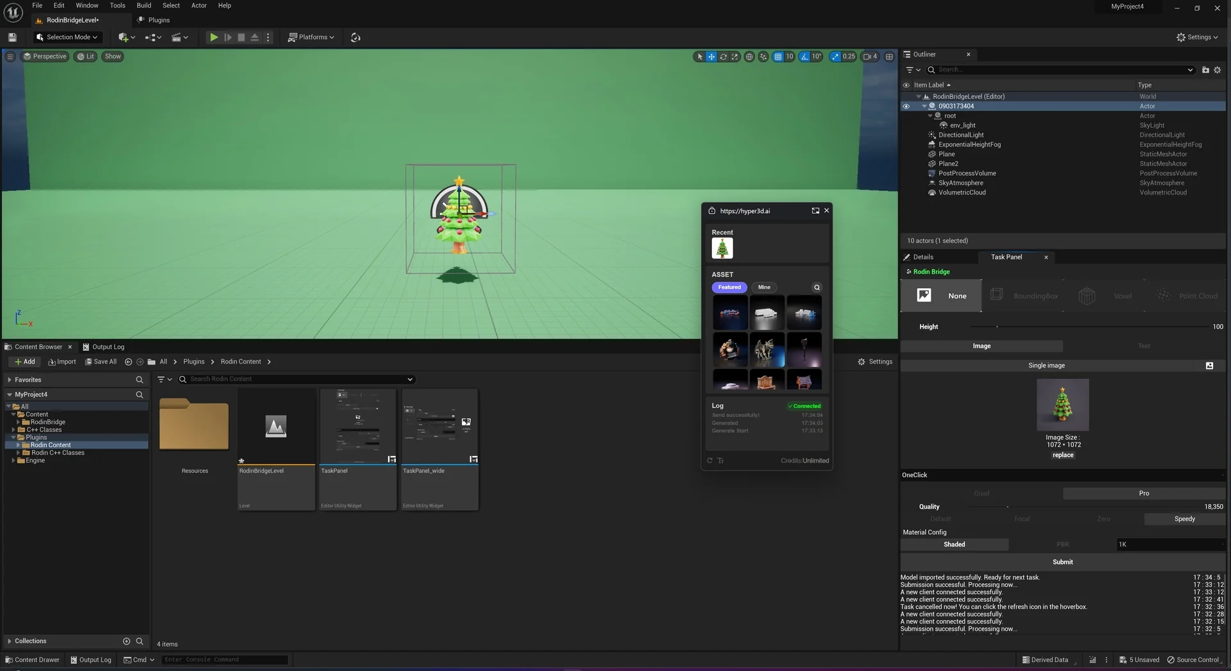Switch to the Output Log tab
The height and width of the screenshot is (671, 1231).
tap(107, 347)
